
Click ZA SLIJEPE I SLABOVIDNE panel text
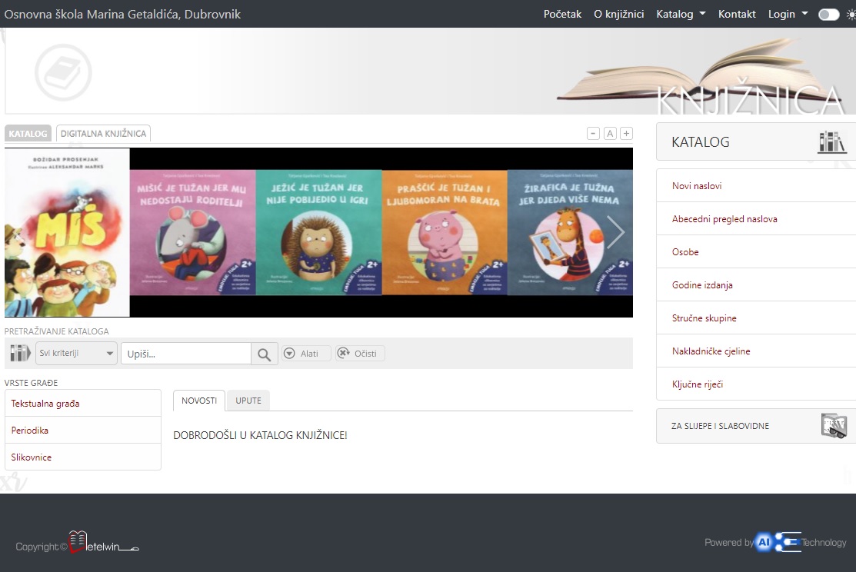(x=720, y=426)
